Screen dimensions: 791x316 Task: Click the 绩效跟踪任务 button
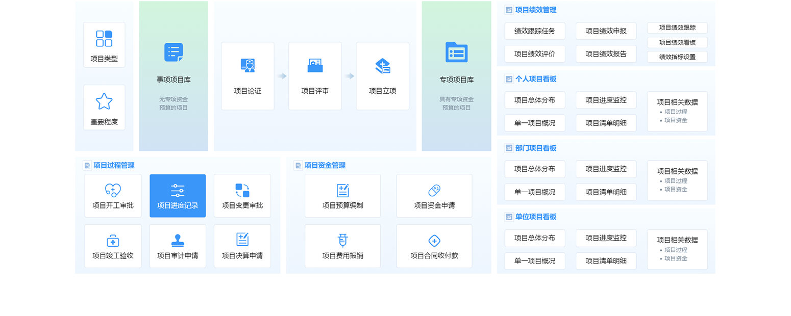click(x=535, y=31)
